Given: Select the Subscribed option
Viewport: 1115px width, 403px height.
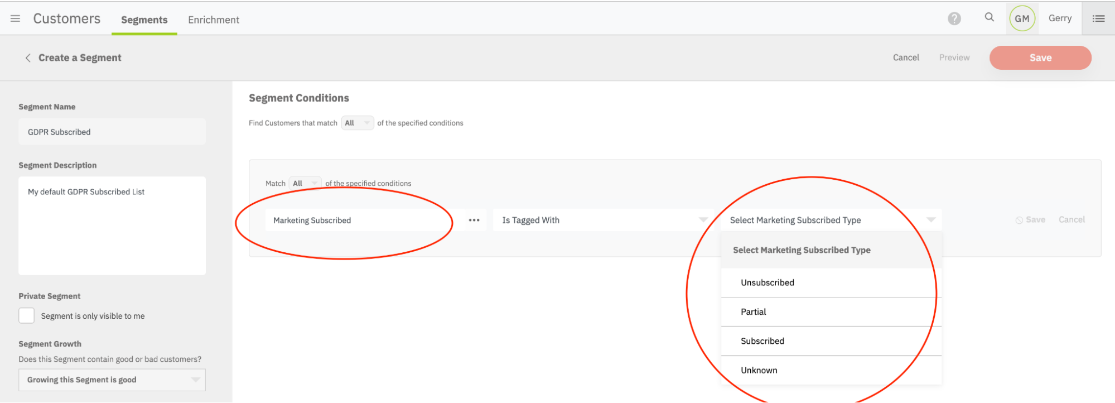Looking at the screenshot, I should pos(831,341).
